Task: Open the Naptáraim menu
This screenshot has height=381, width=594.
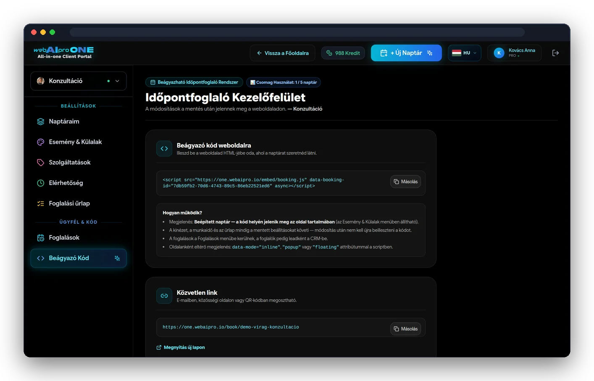Action: pyautogui.click(x=79, y=122)
